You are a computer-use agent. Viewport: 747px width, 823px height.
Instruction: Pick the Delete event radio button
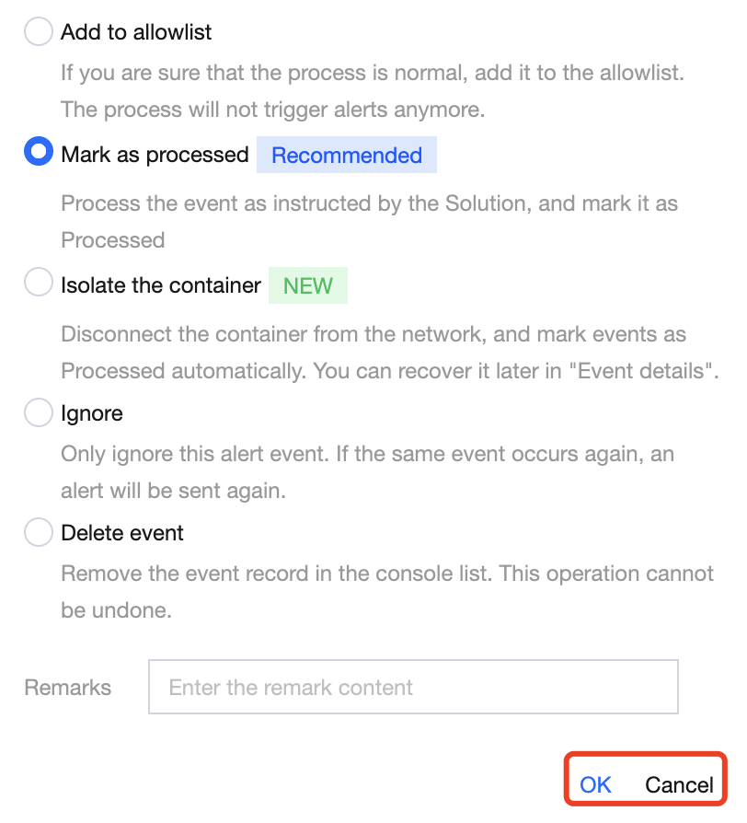pyautogui.click(x=39, y=533)
